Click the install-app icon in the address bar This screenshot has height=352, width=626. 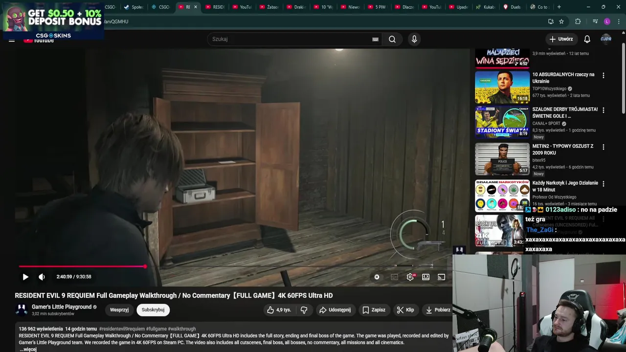tap(551, 22)
